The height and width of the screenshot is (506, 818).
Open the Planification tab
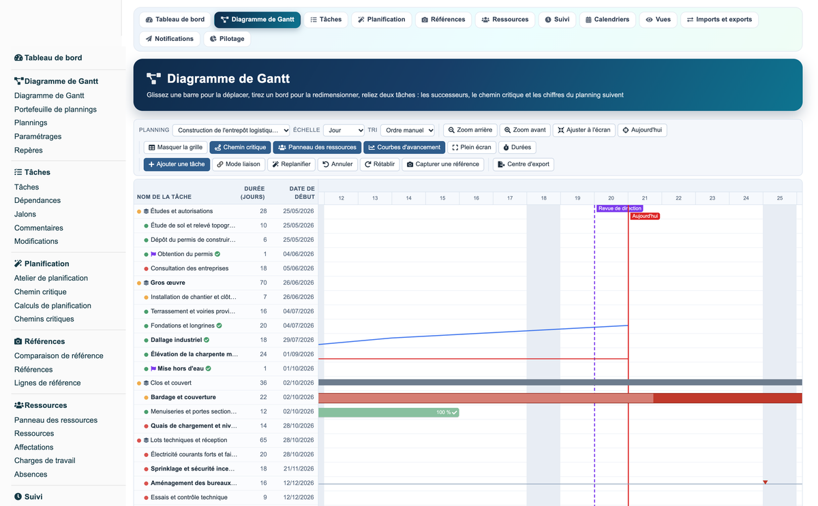pyautogui.click(x=382, y=20)
